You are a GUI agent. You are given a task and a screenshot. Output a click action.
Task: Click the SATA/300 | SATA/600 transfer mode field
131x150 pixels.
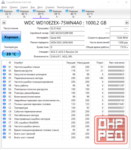[67, 43]
